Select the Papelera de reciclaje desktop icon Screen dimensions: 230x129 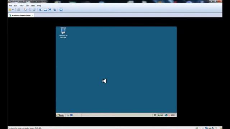point(63,33)
